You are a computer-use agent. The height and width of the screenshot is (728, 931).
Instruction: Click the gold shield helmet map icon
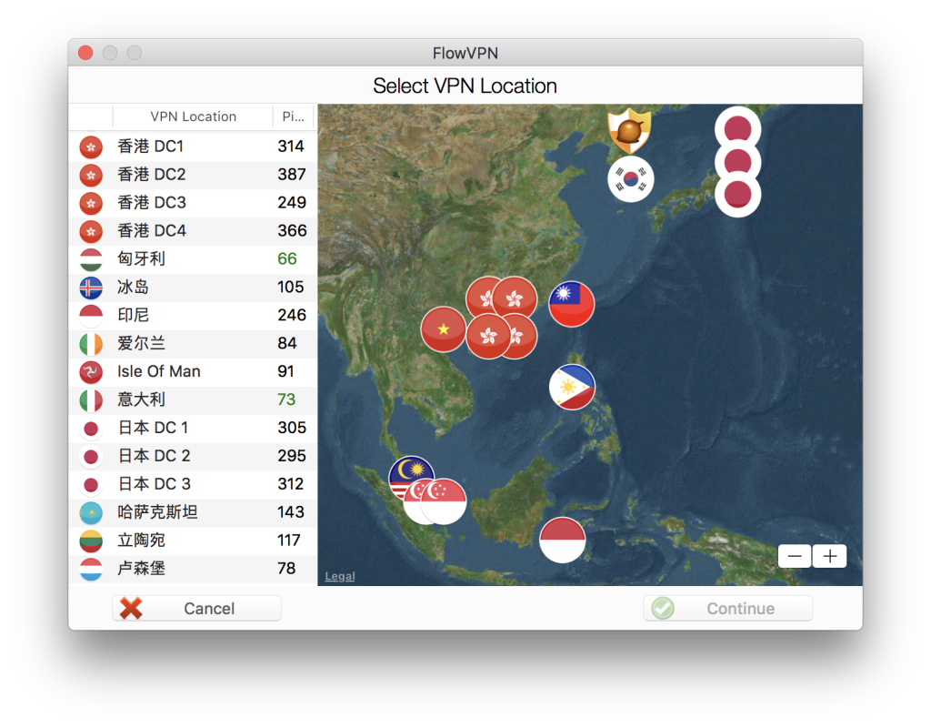[629, 131]
